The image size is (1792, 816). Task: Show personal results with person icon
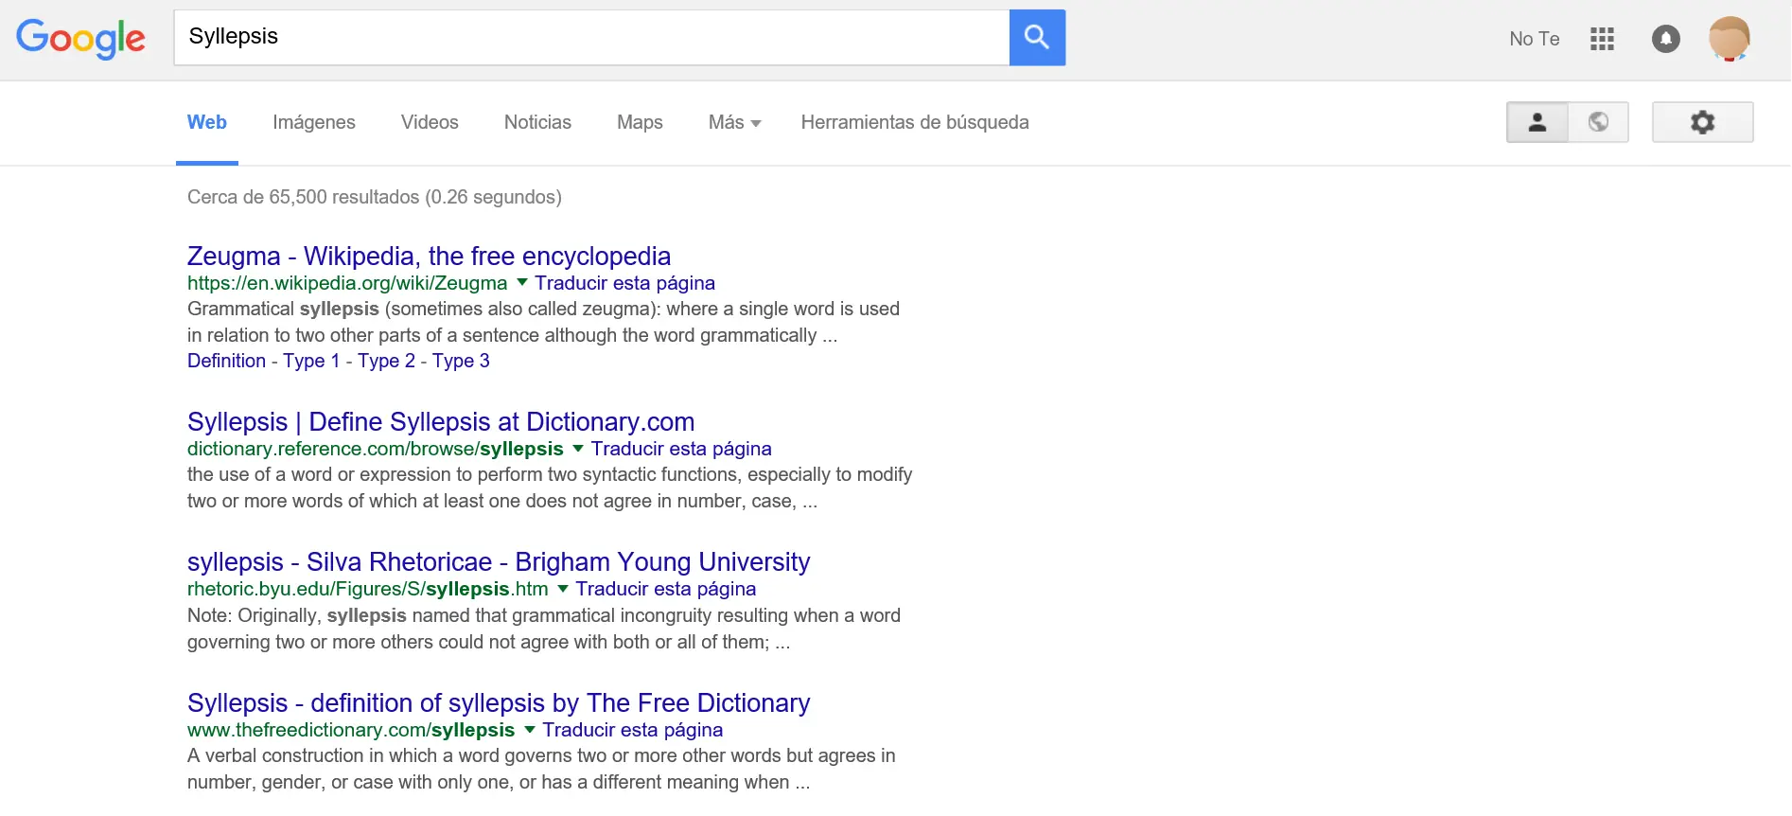pyautogui.click(x=1537, y=122)
